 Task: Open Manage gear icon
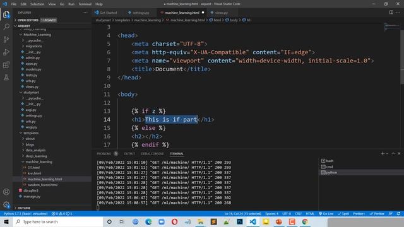coord(6,205)
